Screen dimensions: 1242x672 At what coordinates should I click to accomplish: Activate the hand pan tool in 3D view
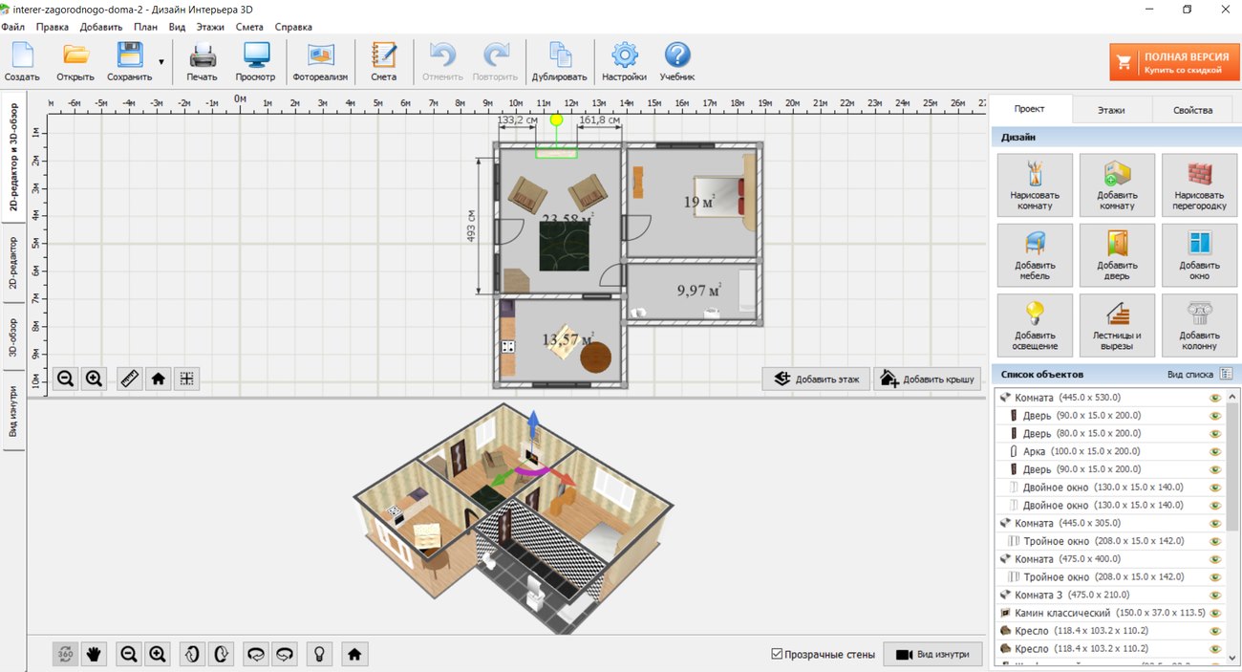click(x=94, y=655)
